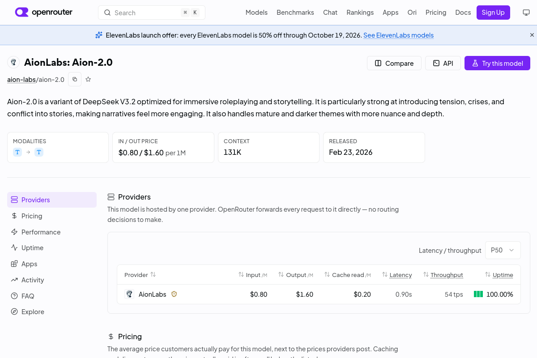Favorite the model with the star icon
The width and height of the screenshot is (537, 358).
(88, 79)
